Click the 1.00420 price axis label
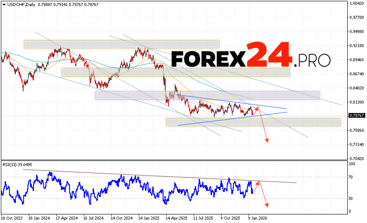This screenshot has height=223, width=367. pyautogui.click(x=357, y=3)
